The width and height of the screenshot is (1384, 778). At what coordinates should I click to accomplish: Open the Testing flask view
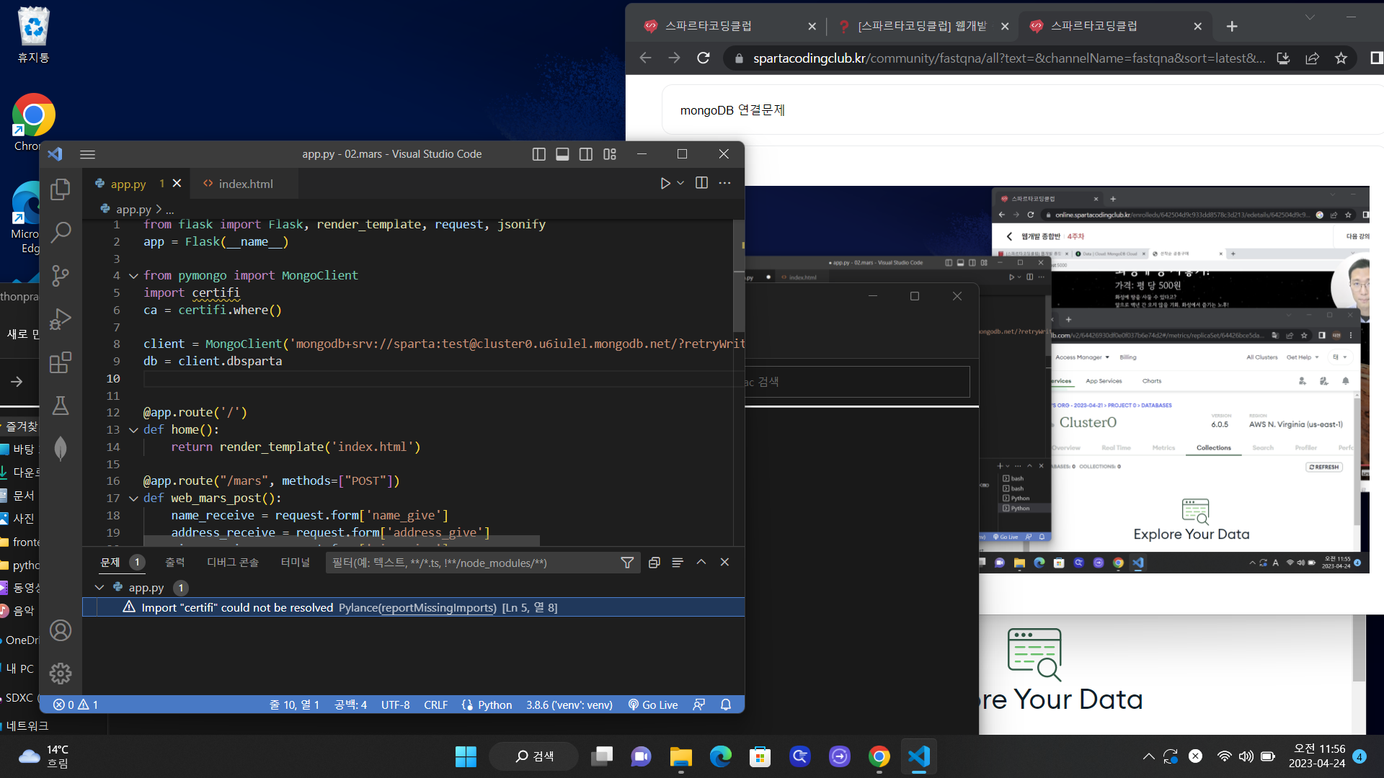[x=61, y=405]
